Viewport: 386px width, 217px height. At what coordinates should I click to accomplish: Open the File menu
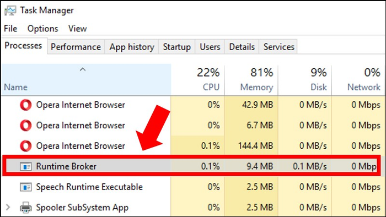[10, 29]
